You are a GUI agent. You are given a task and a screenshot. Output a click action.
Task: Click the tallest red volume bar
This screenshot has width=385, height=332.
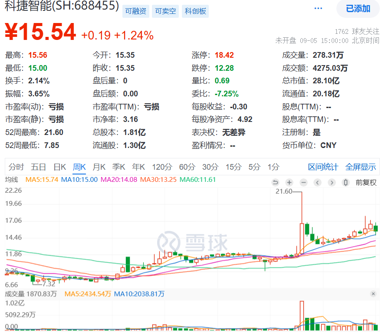point(302,316)
